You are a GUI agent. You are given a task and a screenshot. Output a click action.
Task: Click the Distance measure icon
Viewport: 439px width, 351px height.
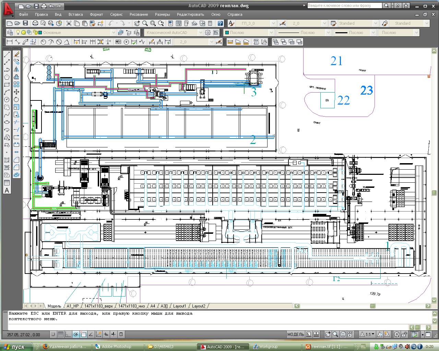pyautogui.click(x=230, y=42)
